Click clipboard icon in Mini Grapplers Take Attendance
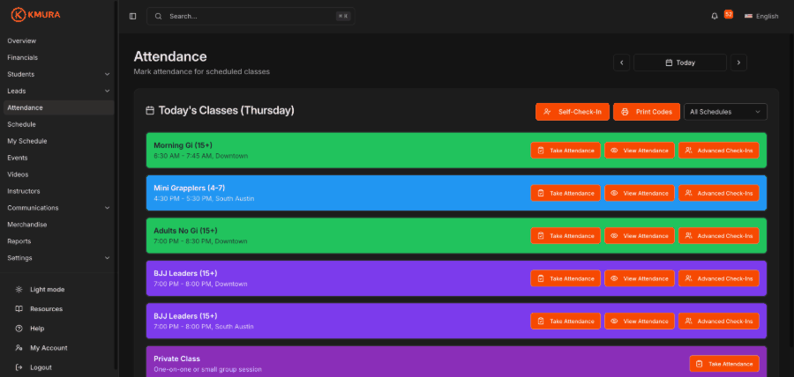The image size is (794, 377). (x=541, y=193)
